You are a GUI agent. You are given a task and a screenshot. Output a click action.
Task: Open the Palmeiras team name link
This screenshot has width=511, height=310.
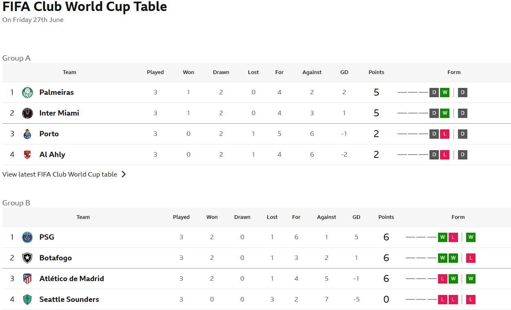click(57, 92)
